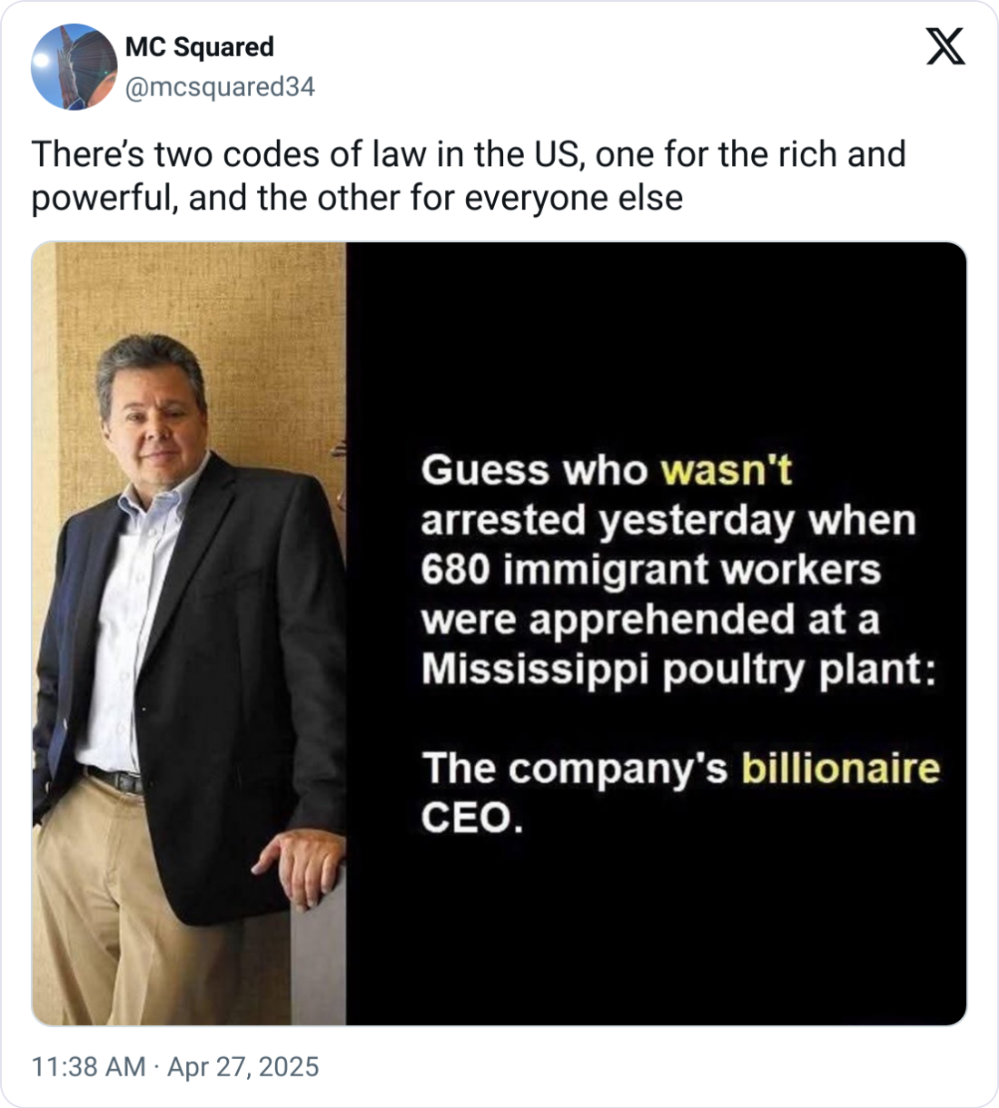Open MC Squared's profile avatar
This screenshot has height=1108, width=999.
pos(74,66)
